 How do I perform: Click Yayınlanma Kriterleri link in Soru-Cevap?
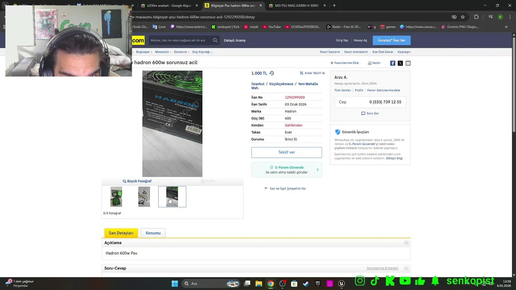(382, 268)
